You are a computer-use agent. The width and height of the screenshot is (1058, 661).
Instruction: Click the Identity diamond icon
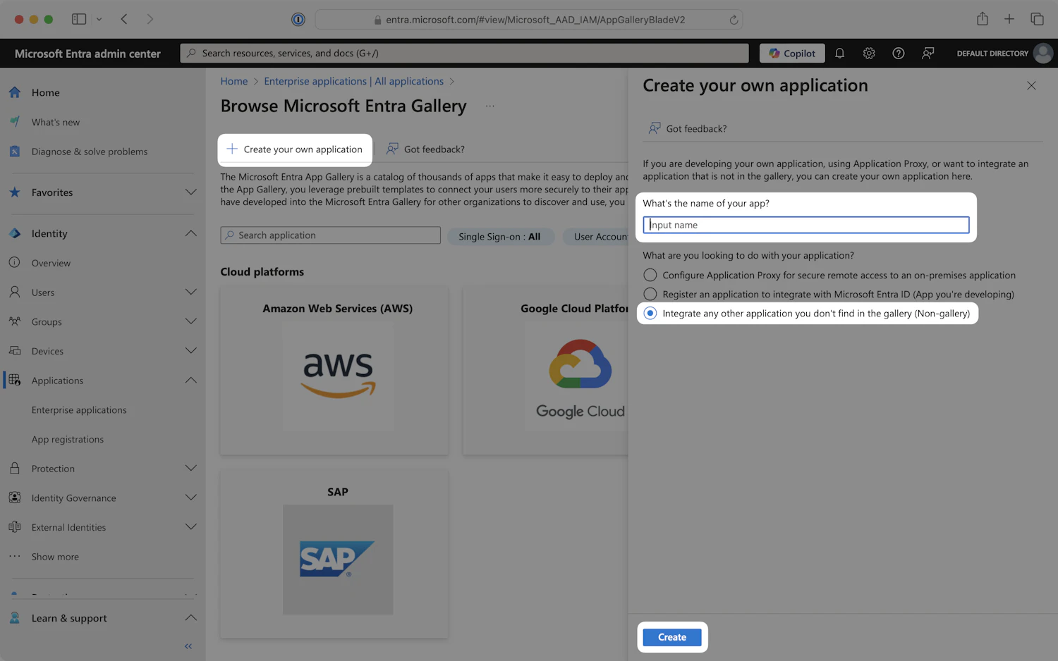pyautogui.click(x=15, y=233)
